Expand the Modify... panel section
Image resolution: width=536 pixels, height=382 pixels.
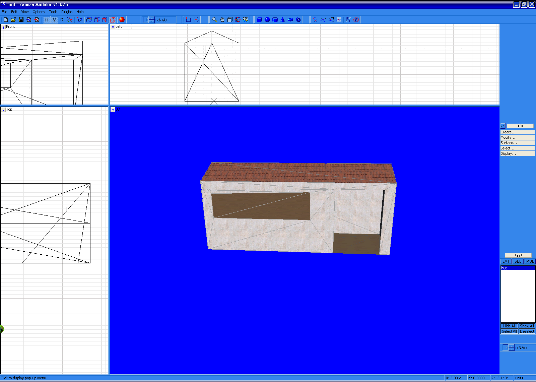pyautogui.click(x=517, y=137)
